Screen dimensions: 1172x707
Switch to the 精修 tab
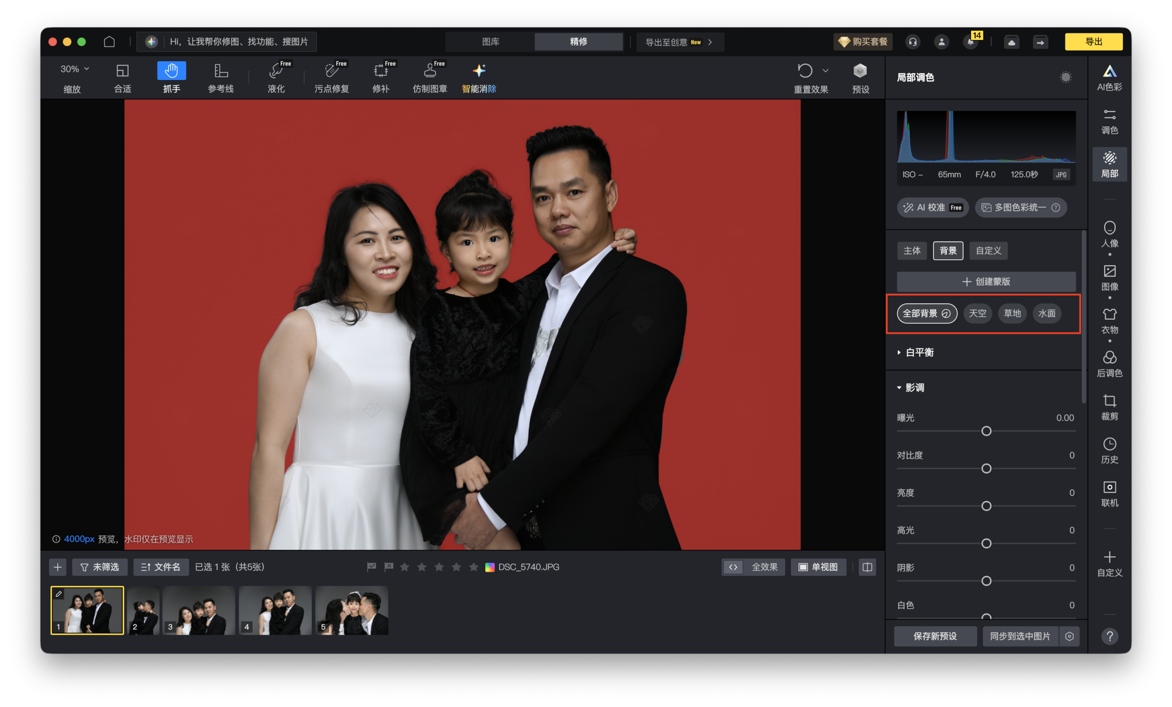[x=578, y=41]
